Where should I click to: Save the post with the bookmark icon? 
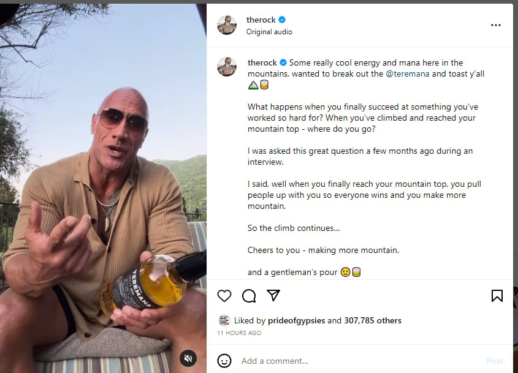pyautogui.click(x=497, y=296)
